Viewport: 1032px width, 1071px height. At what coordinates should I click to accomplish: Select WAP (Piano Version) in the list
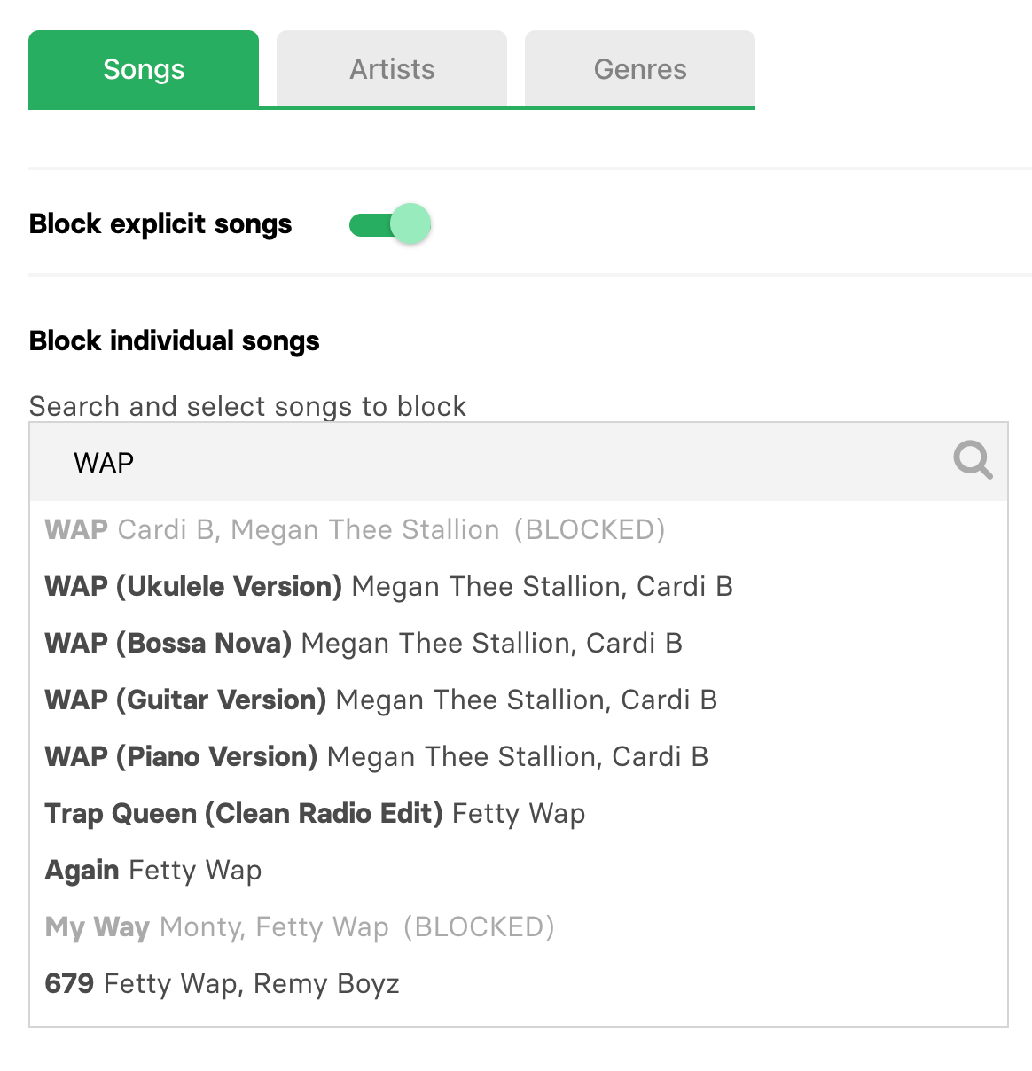click(x=376, y=756)
